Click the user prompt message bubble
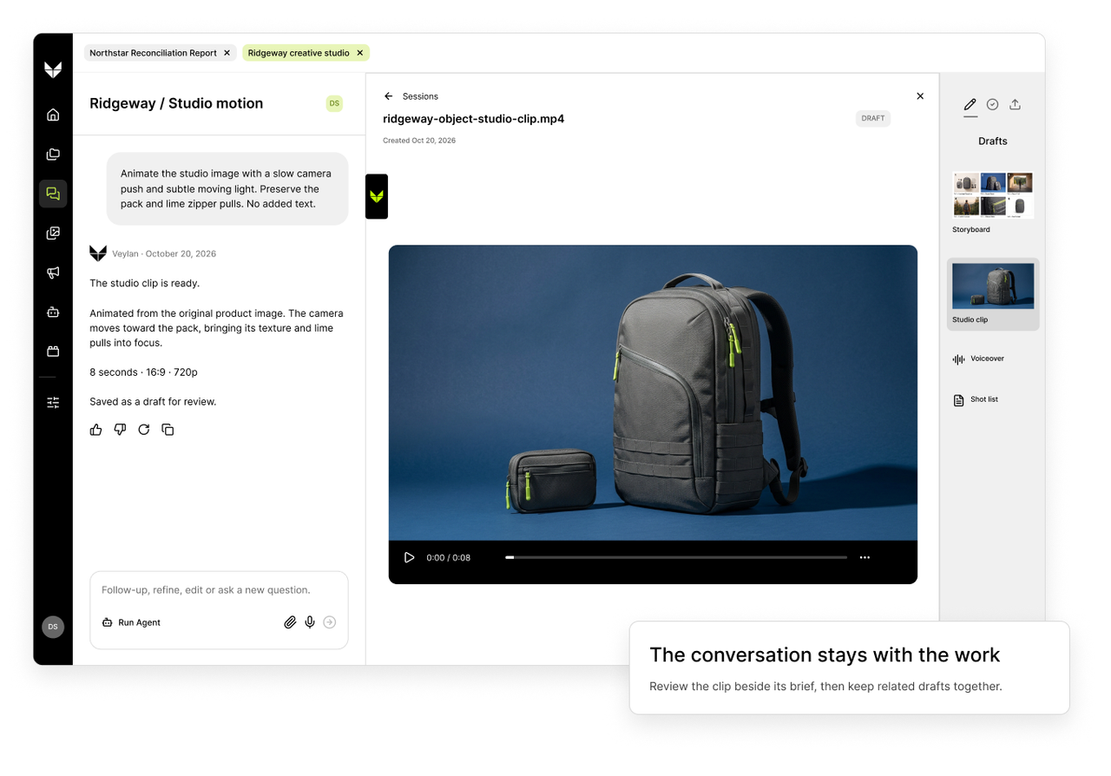The image size is (1111, 776). click(x=227, y=189)
